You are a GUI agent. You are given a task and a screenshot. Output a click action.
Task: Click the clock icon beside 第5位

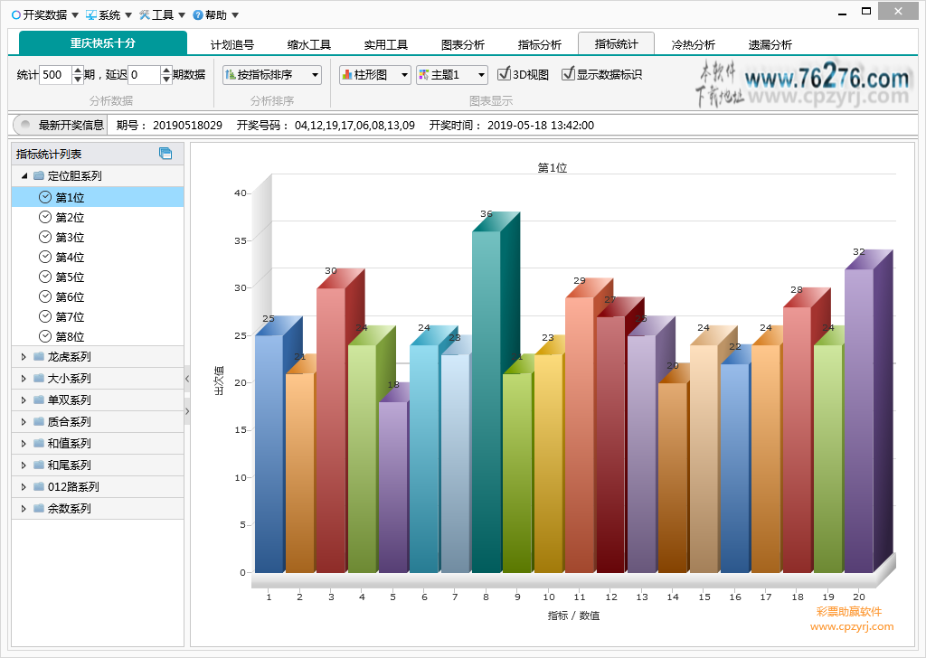[45, 277]
